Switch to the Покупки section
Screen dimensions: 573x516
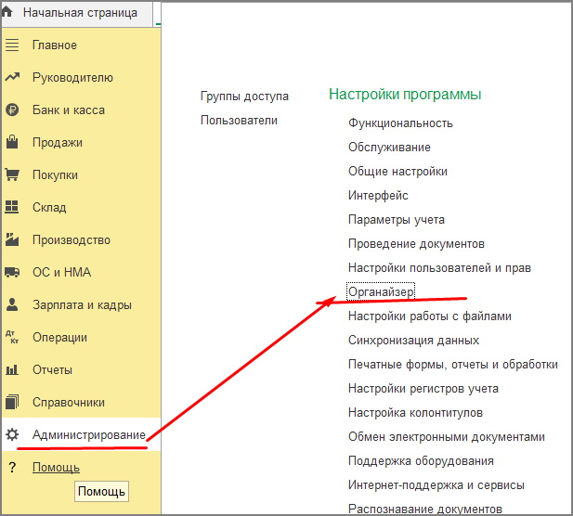click(55, 174)
